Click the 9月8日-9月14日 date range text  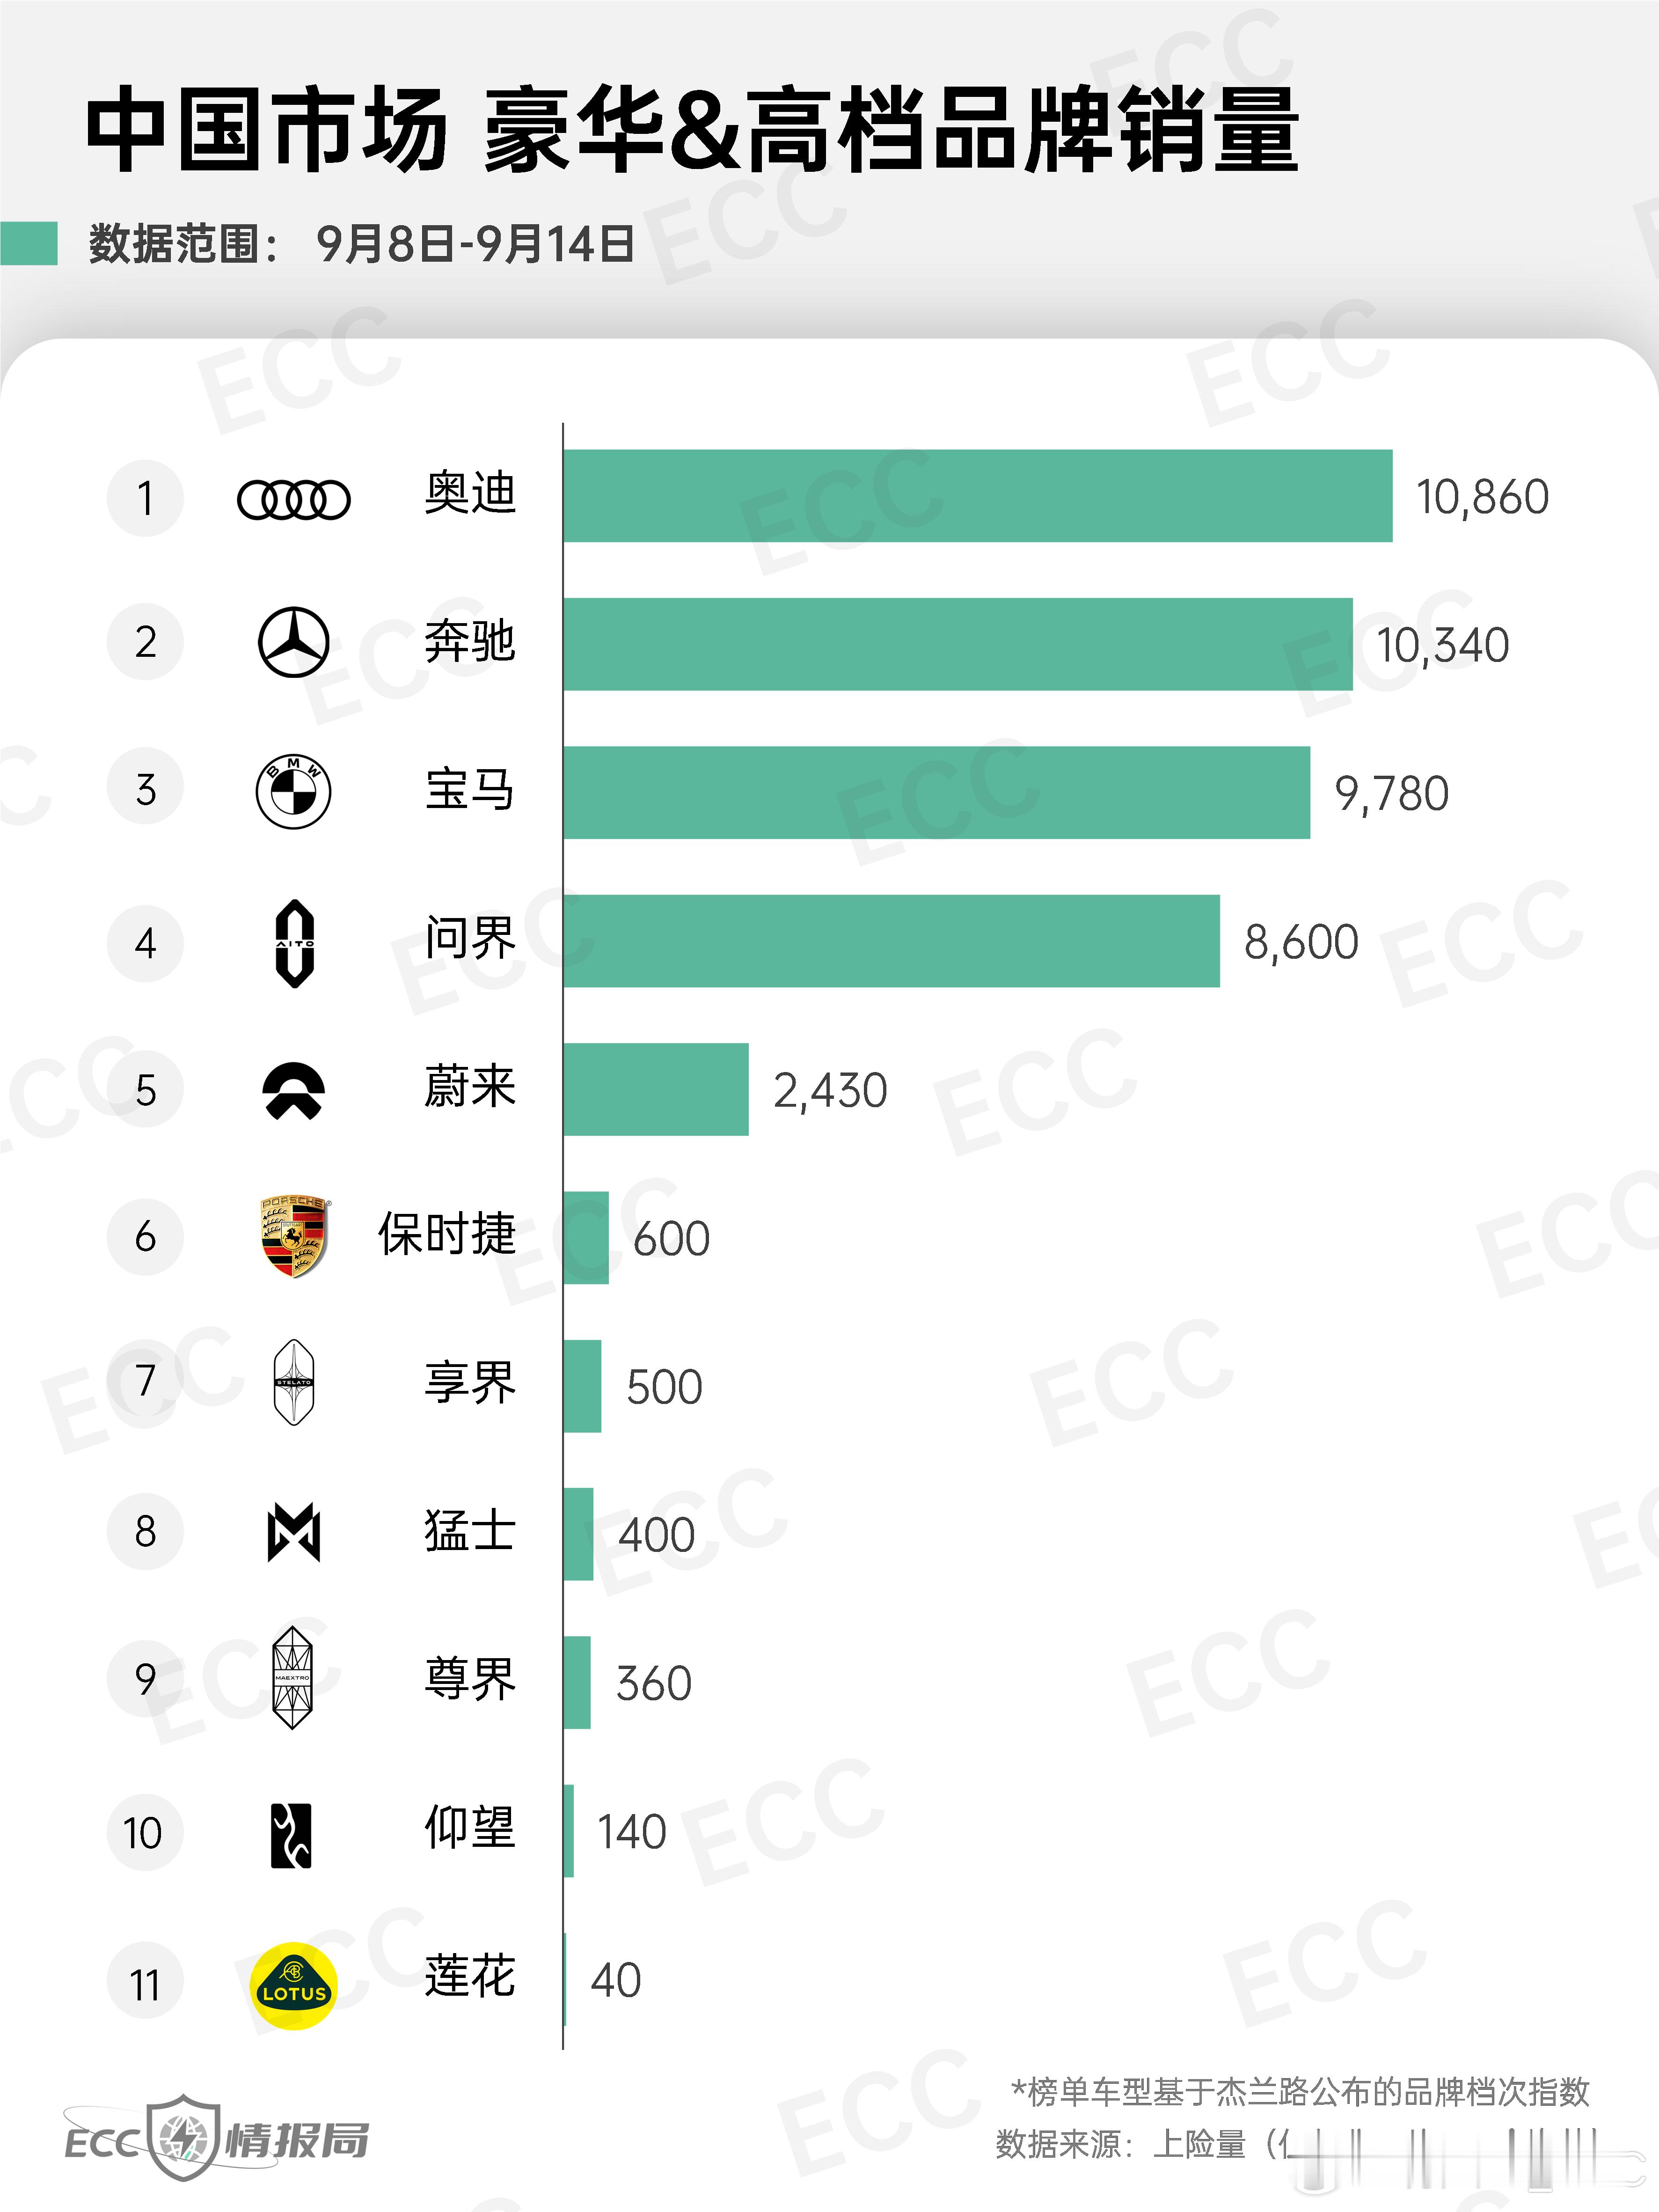point(476,243)
